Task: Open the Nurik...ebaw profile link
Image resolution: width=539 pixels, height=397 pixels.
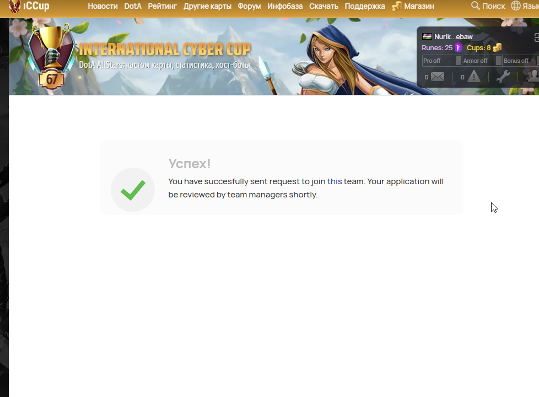Action: 453,37
